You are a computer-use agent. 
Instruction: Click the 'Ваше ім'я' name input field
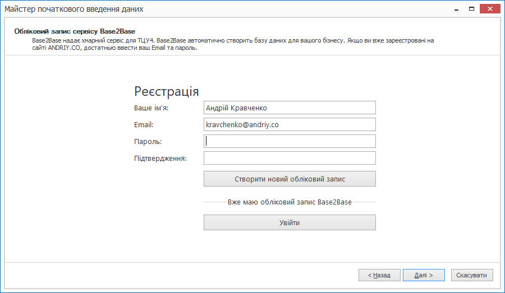point(289,108)
